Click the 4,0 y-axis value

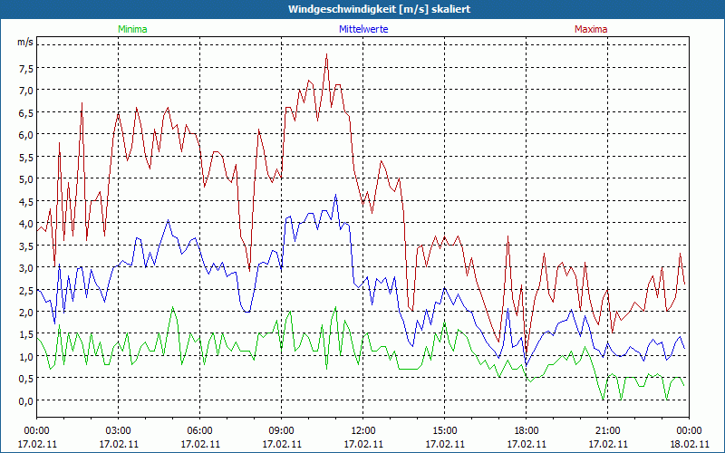point(26,224)
